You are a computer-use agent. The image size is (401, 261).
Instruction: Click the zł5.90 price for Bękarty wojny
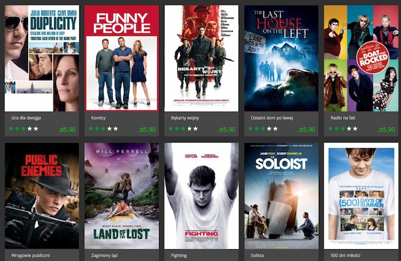[x=227, y=129]
